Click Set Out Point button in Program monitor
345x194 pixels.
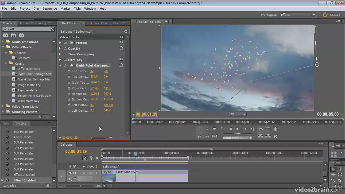click(207, 129)
